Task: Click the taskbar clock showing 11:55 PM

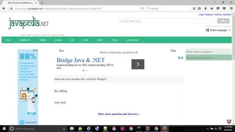Action: [x=228, y=128]
